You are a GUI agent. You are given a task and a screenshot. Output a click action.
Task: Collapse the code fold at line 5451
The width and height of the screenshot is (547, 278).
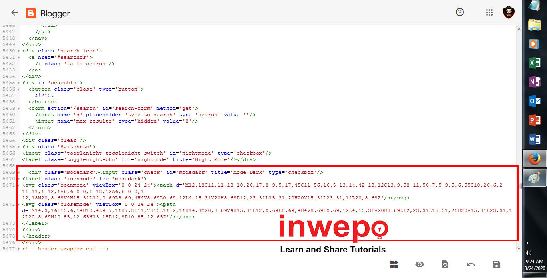[x=19, y=57]
